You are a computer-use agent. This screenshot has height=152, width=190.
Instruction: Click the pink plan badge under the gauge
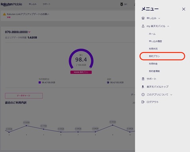coord(81,72)
